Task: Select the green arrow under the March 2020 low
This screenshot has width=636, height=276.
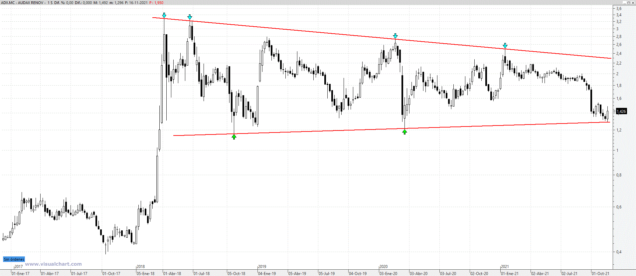Action: (404, 132)
